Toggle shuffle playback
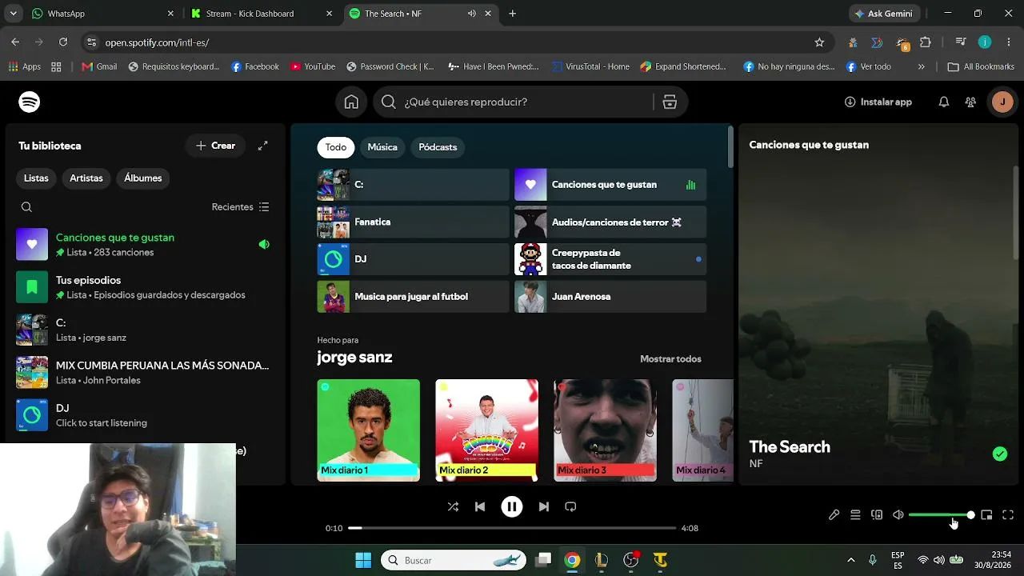 coord(453,506)
